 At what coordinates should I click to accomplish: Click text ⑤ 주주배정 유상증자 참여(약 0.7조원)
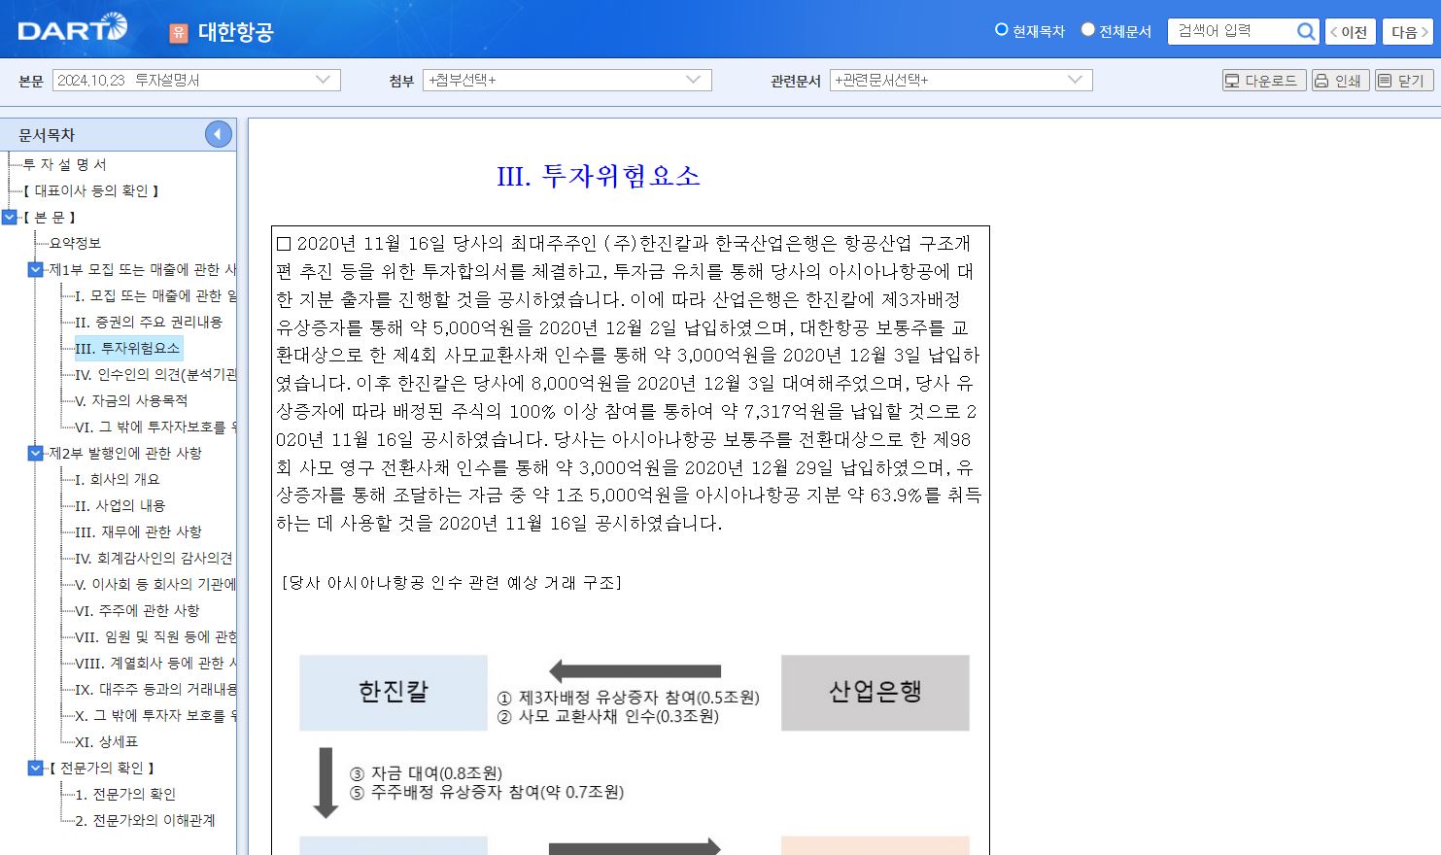[487, 793]
